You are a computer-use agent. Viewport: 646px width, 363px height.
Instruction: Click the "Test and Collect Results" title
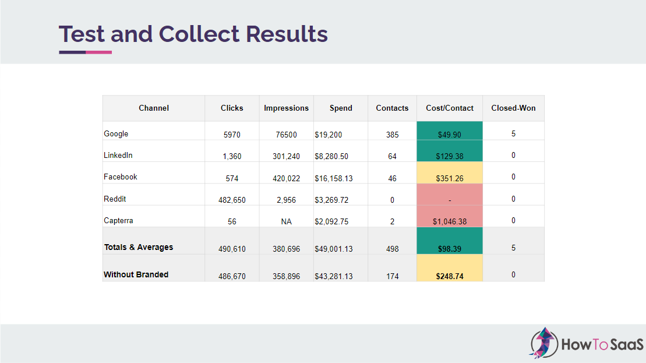click(193, 34)
